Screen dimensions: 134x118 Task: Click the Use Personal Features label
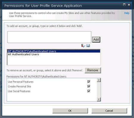tap(21, 82)
